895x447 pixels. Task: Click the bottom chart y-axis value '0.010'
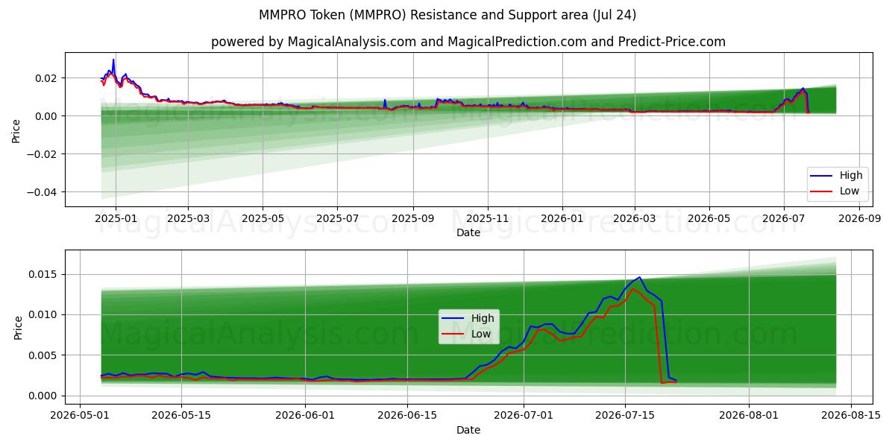[44, 314]
